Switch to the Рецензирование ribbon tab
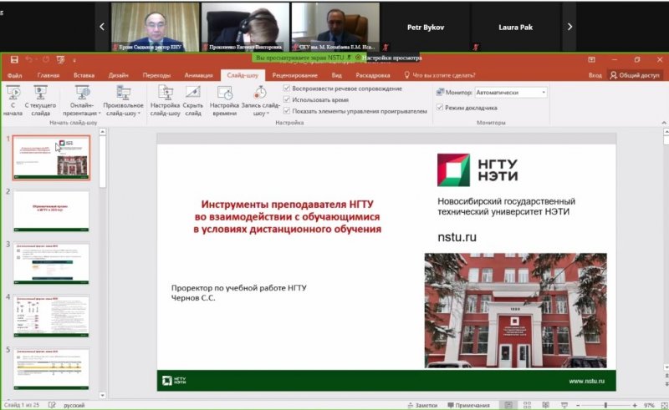 click(x=295, y=75)
